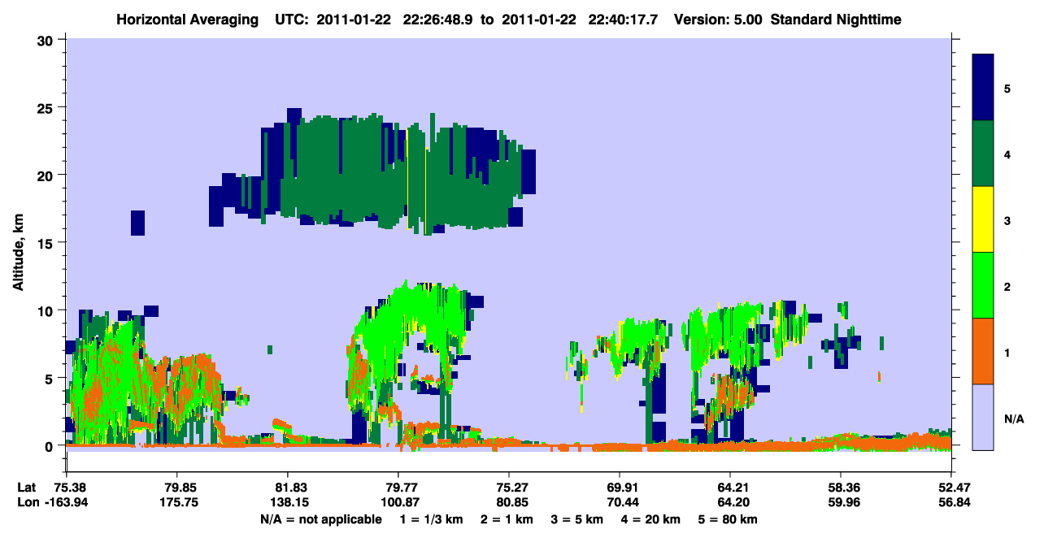1057x542 pixels.
Task: Click the '1 = 1/3 km' legend entry
Action: [x=430, y=518]
